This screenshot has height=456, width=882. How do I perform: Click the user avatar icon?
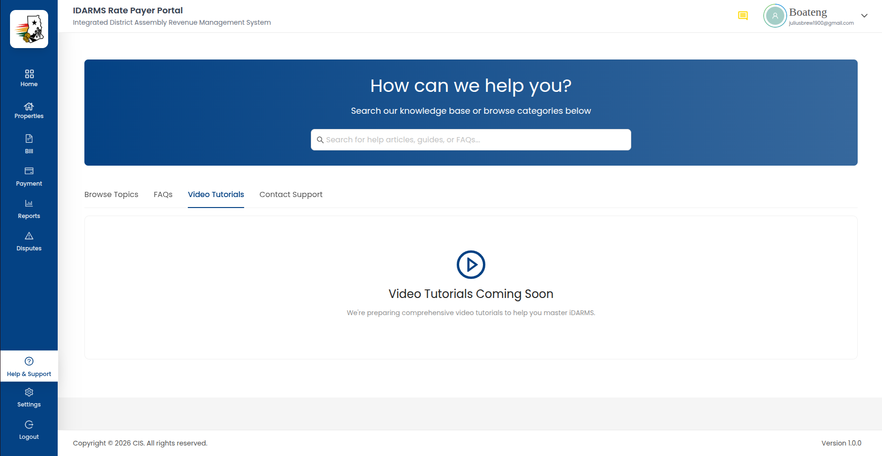pos(775,16)
